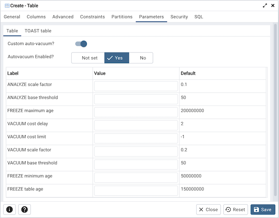279x218 pixels.
Task: Switch to the TOAST table sub-tab
Action: click(38, 31)
